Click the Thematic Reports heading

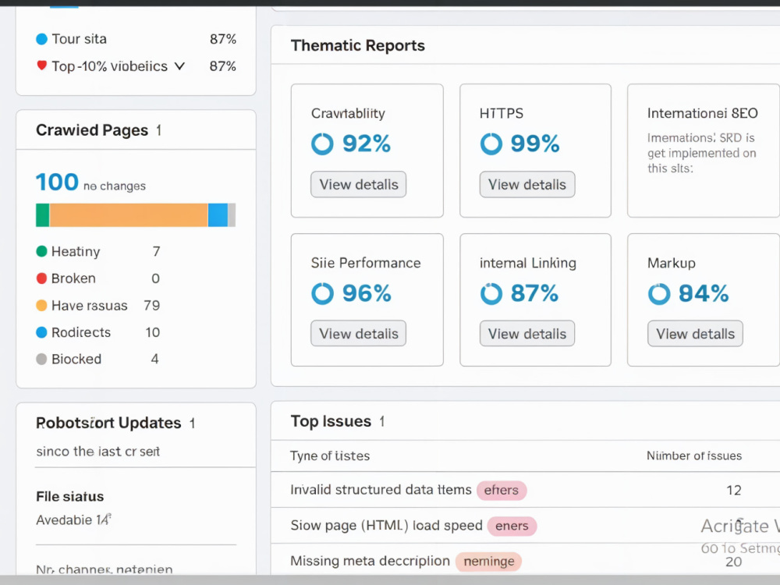point(358,45)
